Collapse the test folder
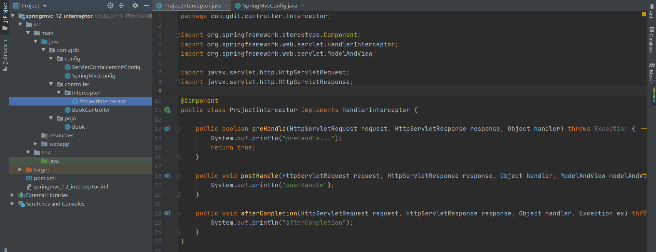The height and width of the screenshot is (252, 656). (x=28, y=152)
